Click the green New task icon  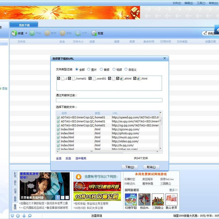[x=14, y=33]
